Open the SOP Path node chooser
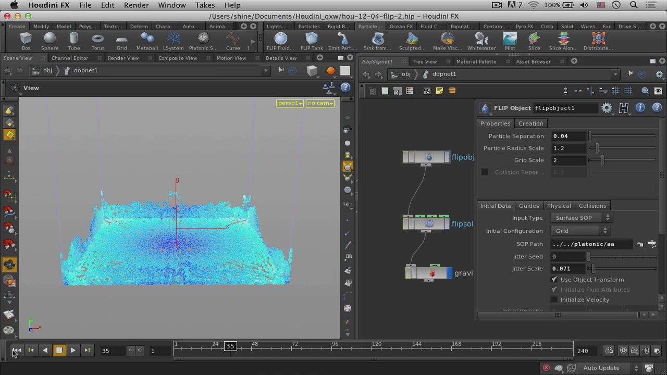The height and width of the screenshot is (375, 667). [652, 244]
